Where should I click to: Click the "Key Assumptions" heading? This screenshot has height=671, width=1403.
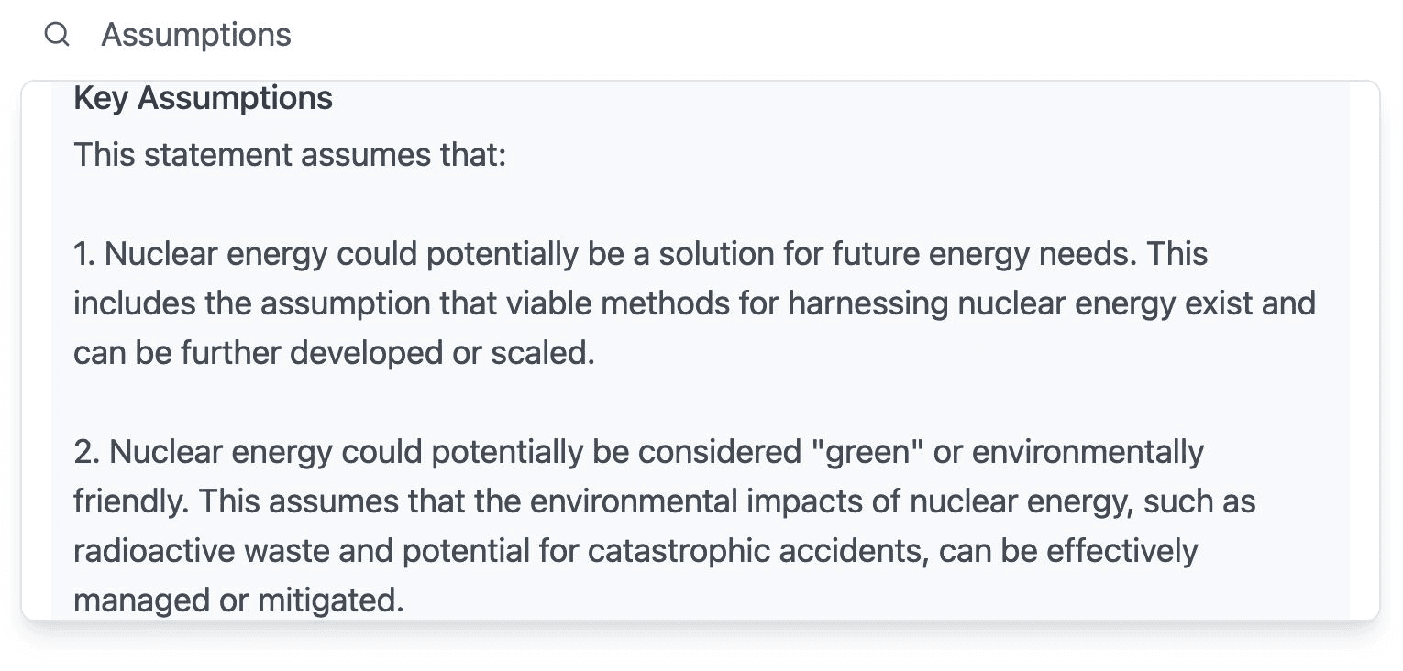coord(203,98)
